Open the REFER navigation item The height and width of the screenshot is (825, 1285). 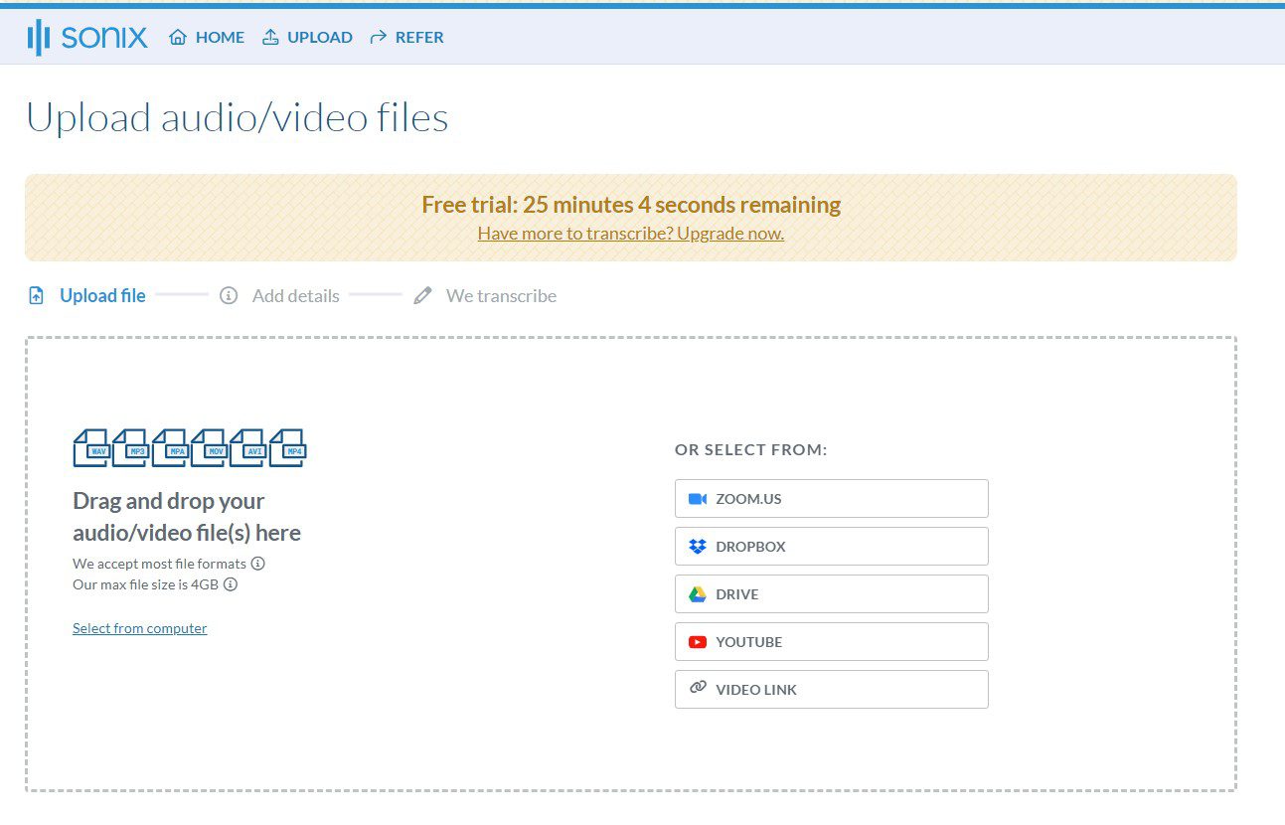click(x=406, y=37)
